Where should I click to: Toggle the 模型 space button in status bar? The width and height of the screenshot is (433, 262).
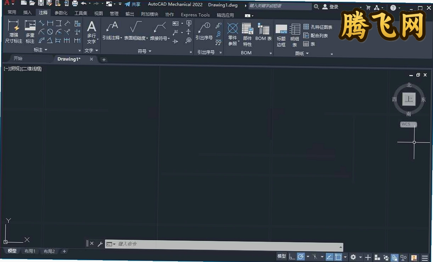282,256
